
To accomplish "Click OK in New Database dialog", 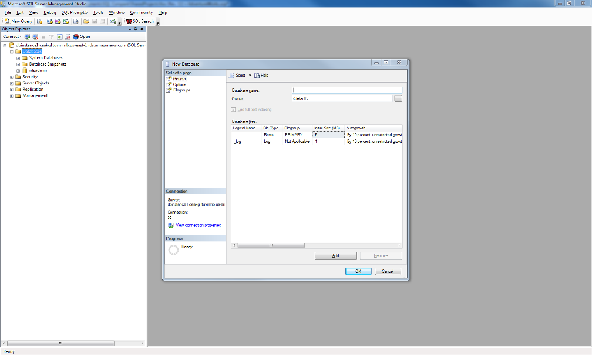I will [358, 271].
